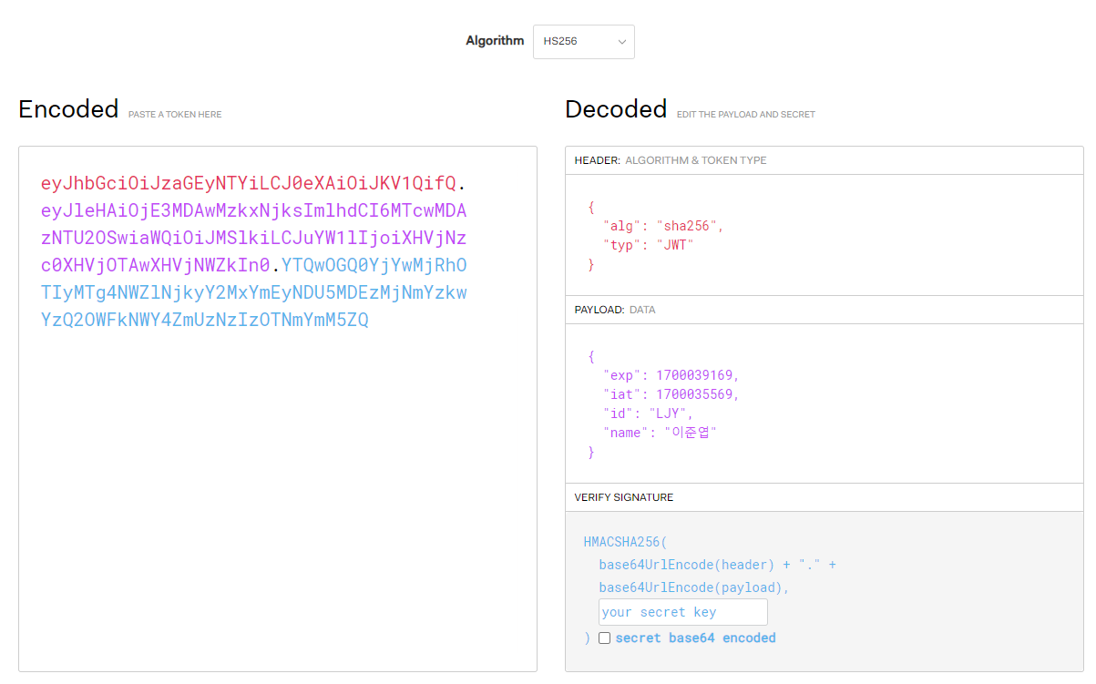The height and width of the screenshot is (684, 1096).
Task: Click the "typ": "JWT" line in the header
Action: point(648,245)
